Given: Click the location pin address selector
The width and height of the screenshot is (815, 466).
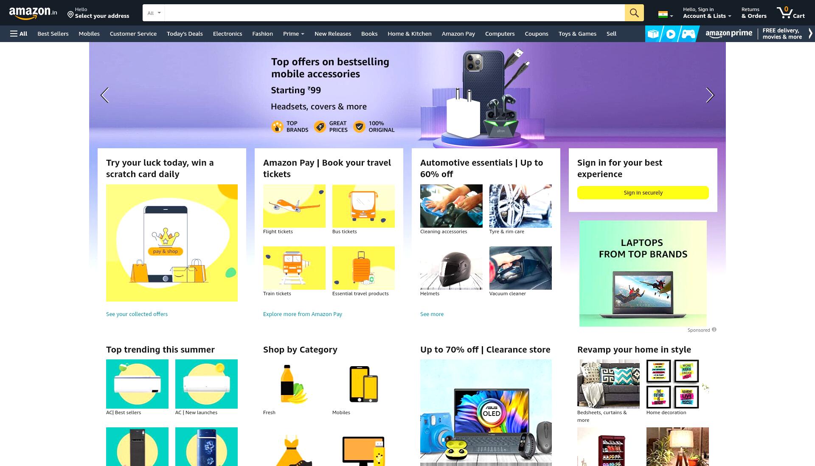Looking at the screenshot, I should click(98, 13).
